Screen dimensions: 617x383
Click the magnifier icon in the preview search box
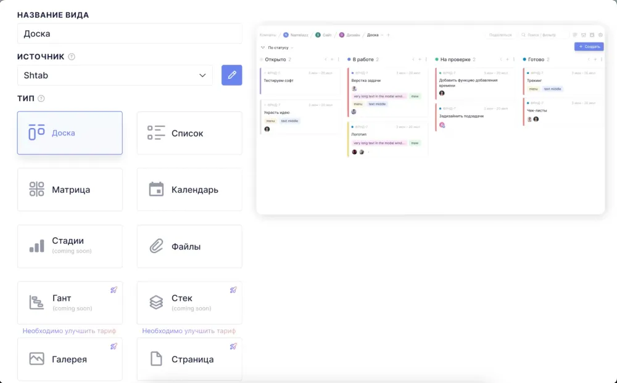(523, 35)
